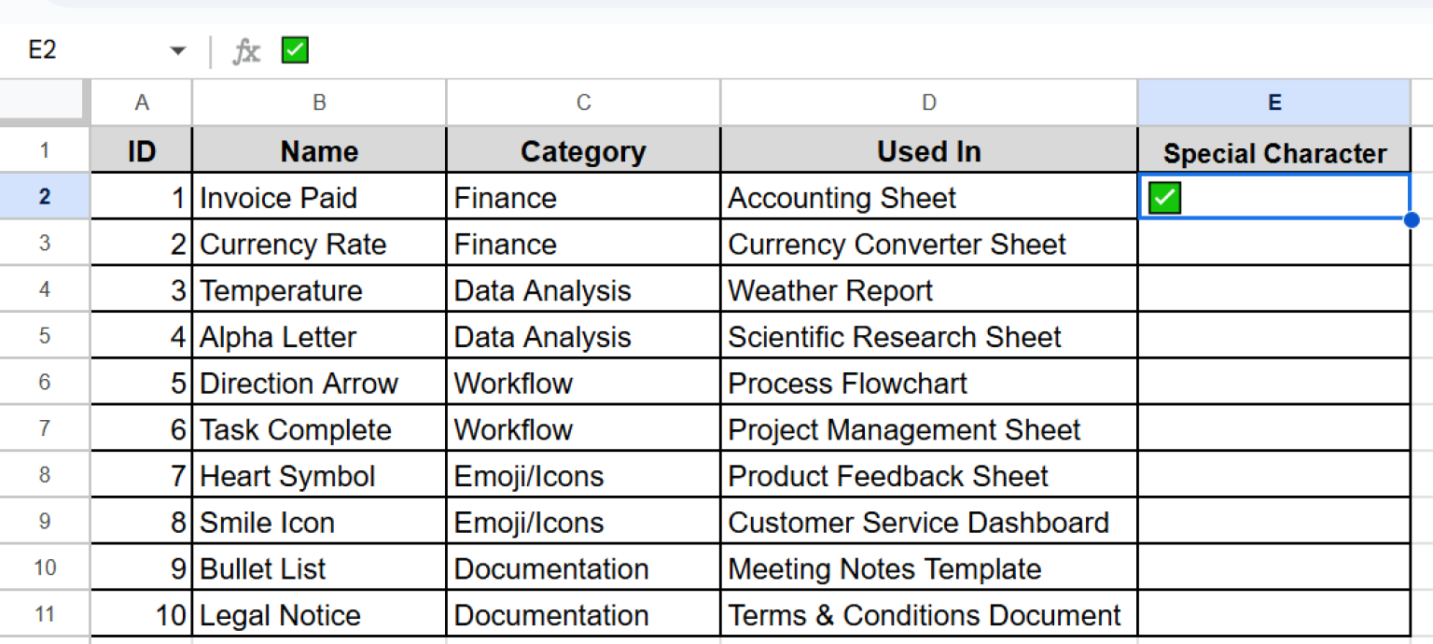
Task: Click the empty Special Character cell for Temperature
Action: (x=1273, y=290)
